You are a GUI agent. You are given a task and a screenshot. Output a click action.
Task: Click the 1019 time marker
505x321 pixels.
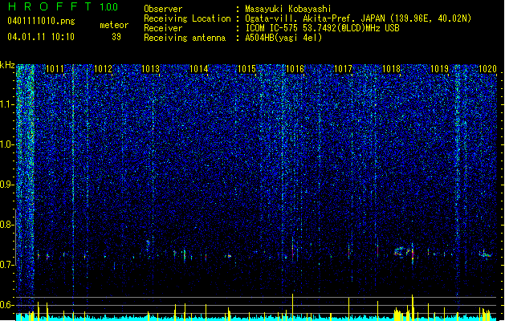tap(440, 69)
